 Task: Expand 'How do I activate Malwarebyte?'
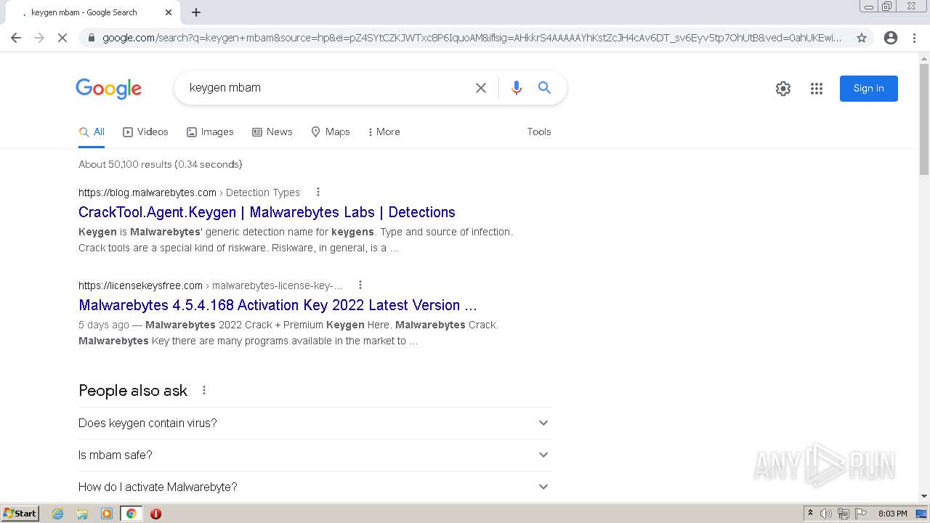pos(315,487)
